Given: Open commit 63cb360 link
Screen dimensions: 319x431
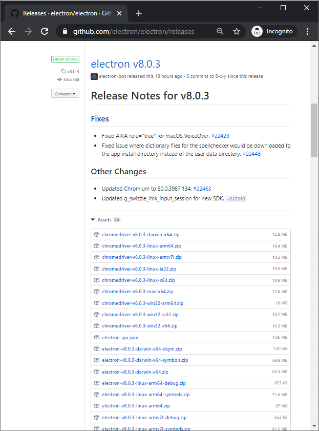Looking at the screenshot, I should pyautogui.click(x=69, y=79).
